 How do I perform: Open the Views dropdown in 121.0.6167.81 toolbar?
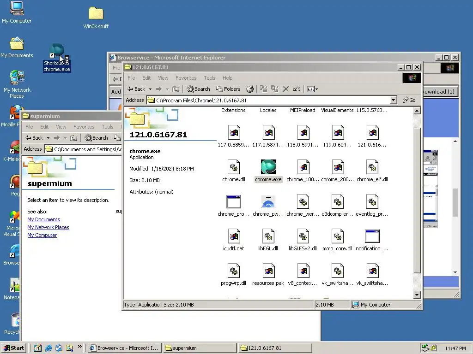[312, 89]
